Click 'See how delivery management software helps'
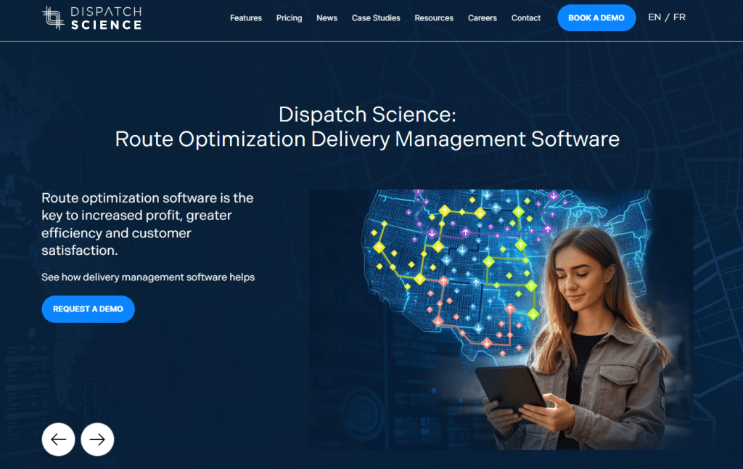 click(148, 277)
